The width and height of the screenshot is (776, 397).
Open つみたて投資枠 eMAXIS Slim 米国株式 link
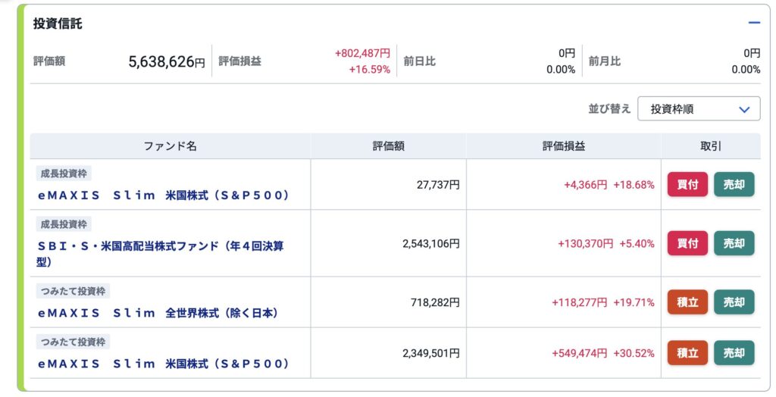pos(164,363)
